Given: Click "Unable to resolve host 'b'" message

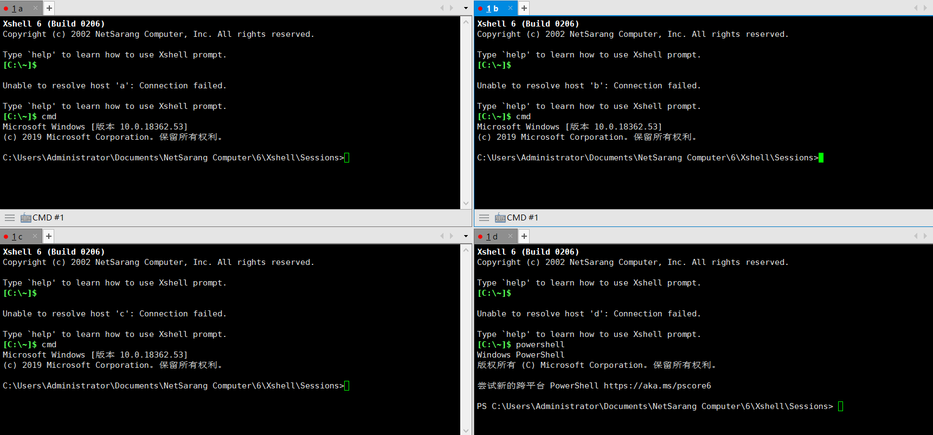Looking at the screenshot, I should (589, 86).
